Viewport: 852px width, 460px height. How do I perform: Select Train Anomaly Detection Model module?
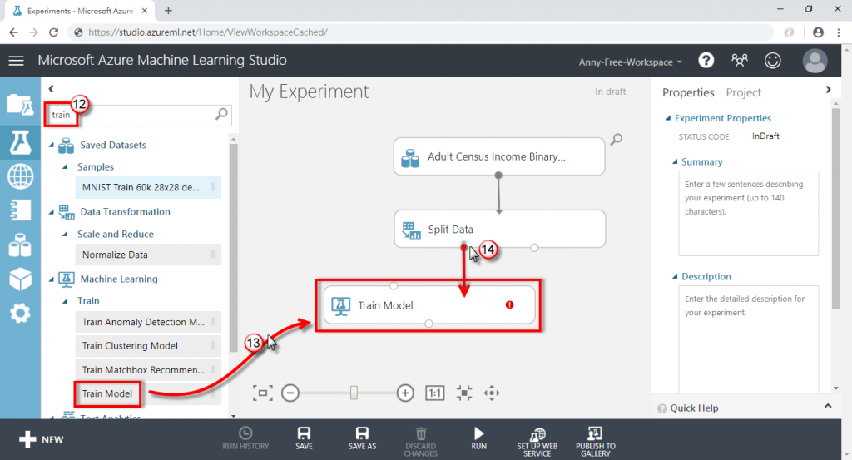click(x=148, y=322)
